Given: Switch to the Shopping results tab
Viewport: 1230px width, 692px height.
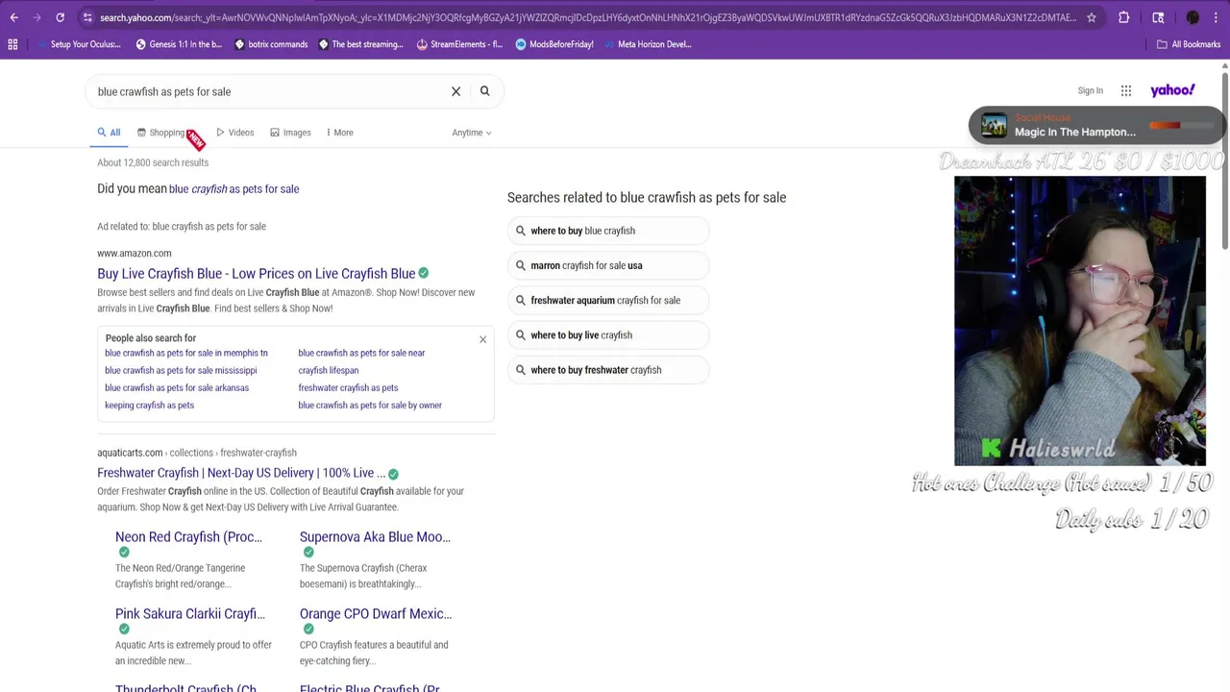Looking at the screenshot, I should [x=160, y=133].
